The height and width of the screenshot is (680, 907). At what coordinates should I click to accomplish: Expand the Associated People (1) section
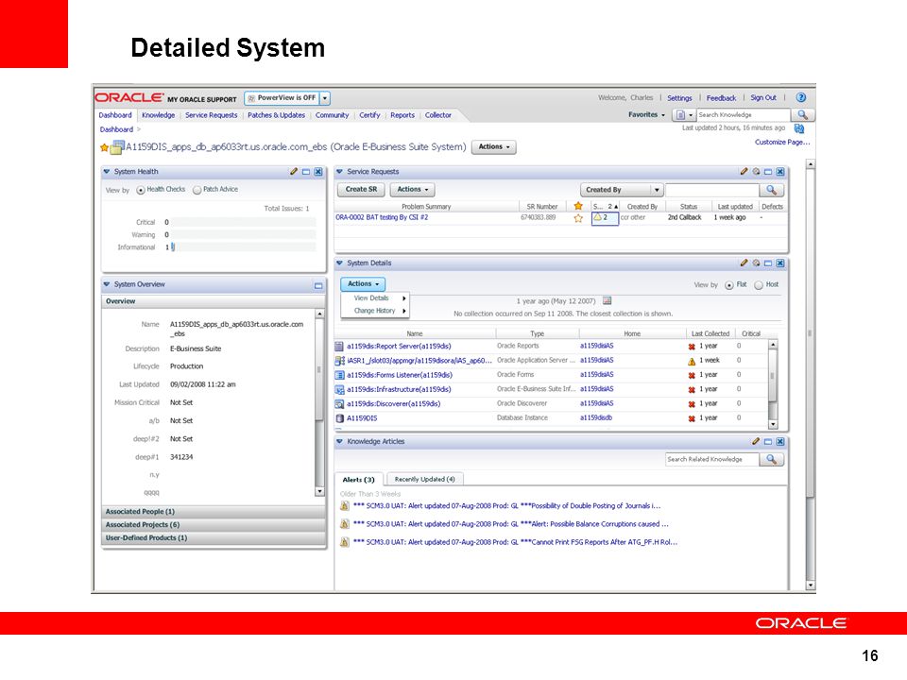(214, 512)
